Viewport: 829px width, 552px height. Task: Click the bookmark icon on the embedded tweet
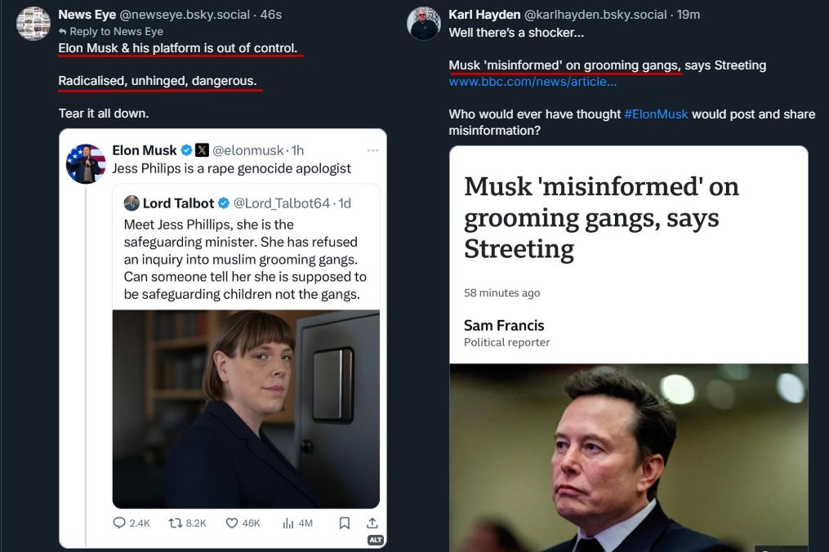coord(345,523)
